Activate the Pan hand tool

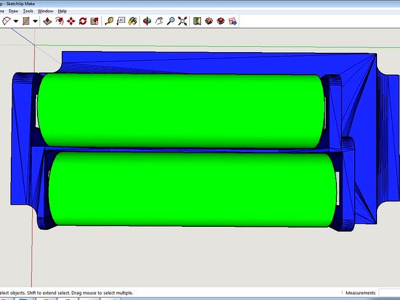click(x=159, y=21)
